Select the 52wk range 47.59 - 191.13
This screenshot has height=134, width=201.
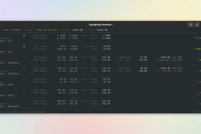(67, 71)
